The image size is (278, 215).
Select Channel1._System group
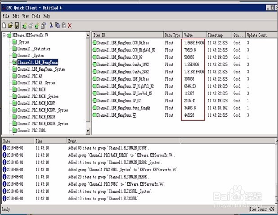coord(31,55)
